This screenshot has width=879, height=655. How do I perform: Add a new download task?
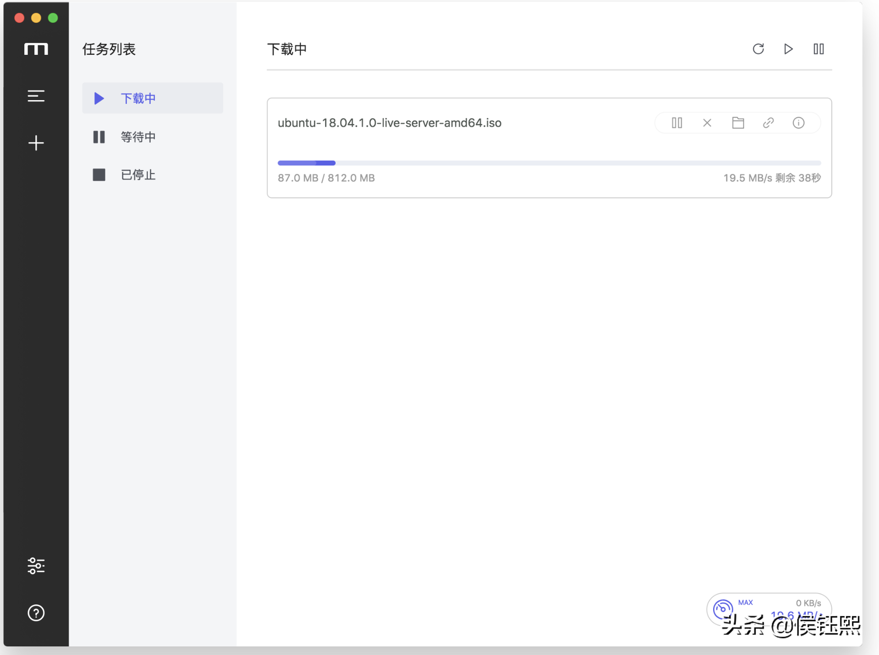click(x=36, y=143)
